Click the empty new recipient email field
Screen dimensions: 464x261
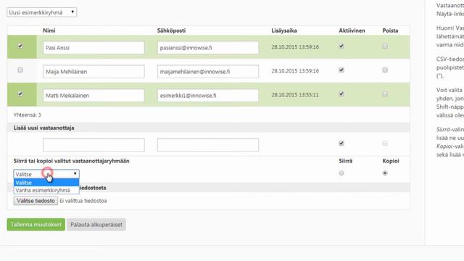pyautogui.click(x=208, y=145)
